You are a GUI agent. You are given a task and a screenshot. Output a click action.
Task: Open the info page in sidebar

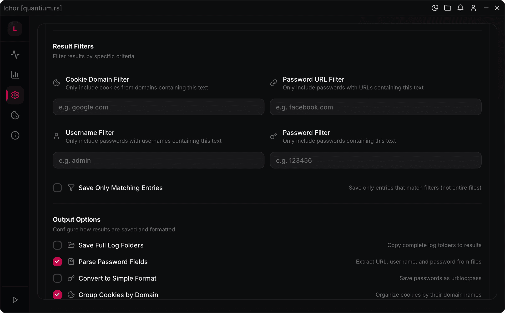(15, 135)
